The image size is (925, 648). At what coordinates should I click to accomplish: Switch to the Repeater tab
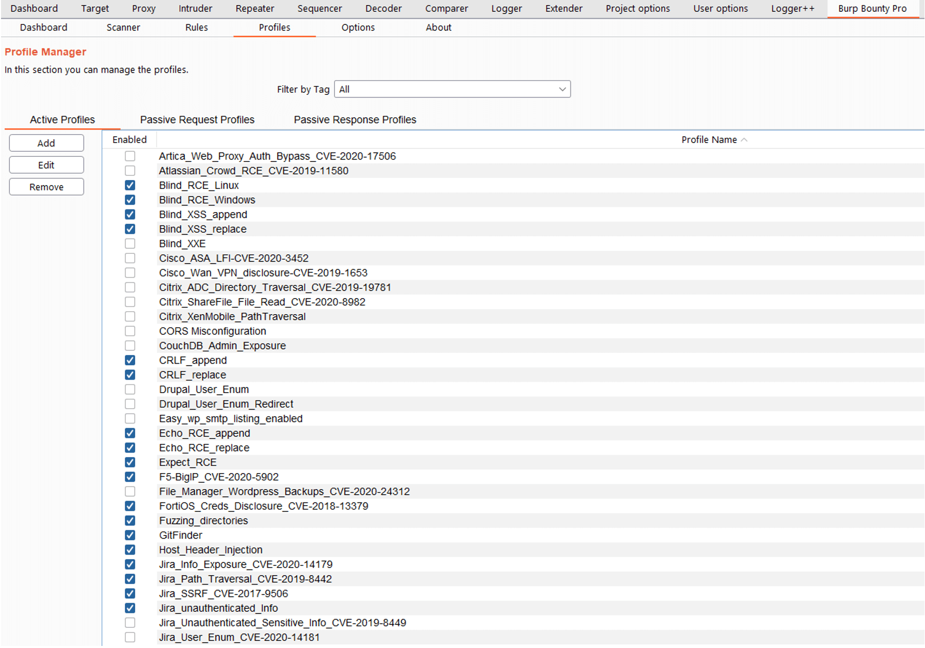pyautogui.click(x=254, y=8)
